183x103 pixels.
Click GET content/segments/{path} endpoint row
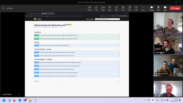coord(77,73)
